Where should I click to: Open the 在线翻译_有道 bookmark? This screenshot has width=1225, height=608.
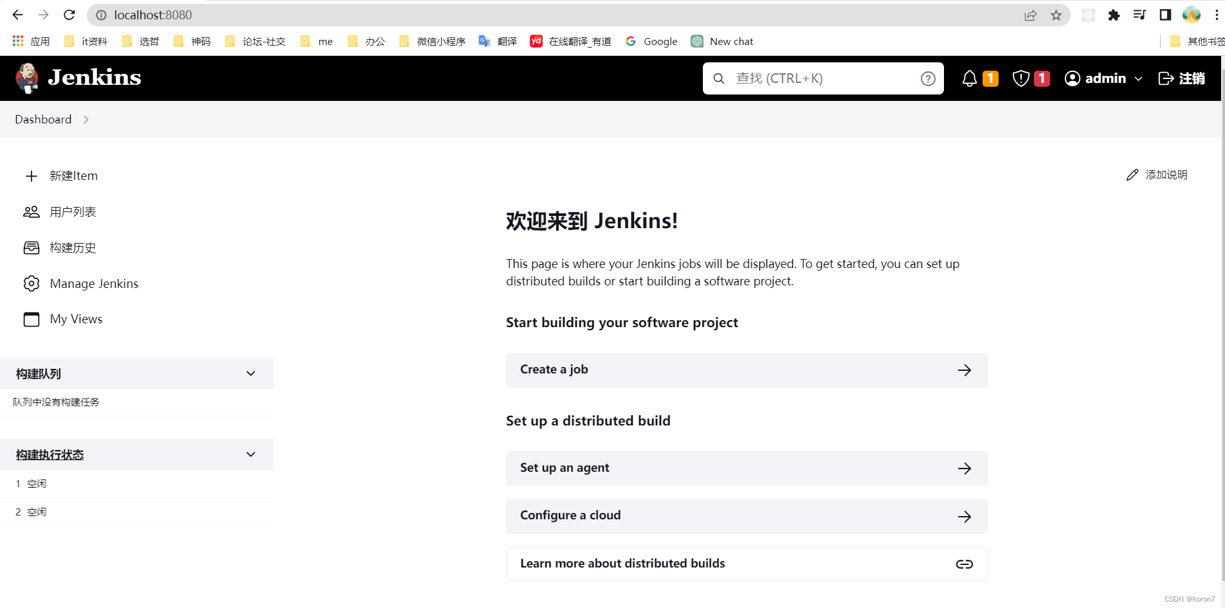tap(571, 42)
